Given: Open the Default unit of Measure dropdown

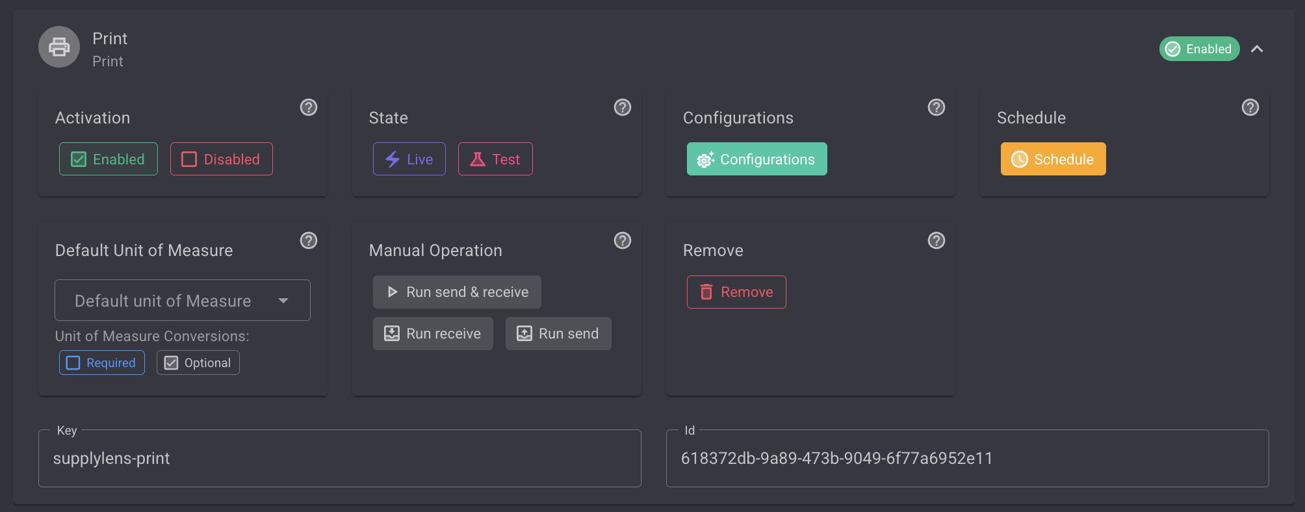Looking at the screenshot, I should [x=183, y=300].
